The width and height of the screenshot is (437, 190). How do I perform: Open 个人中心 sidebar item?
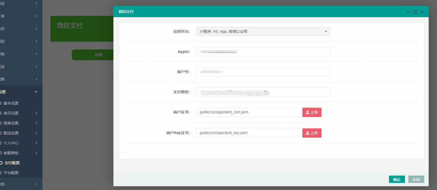11,143
